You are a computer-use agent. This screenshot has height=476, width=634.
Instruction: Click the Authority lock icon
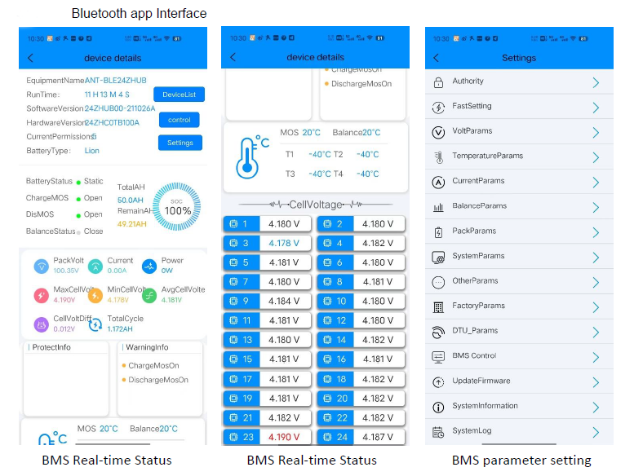coord(438,82)
